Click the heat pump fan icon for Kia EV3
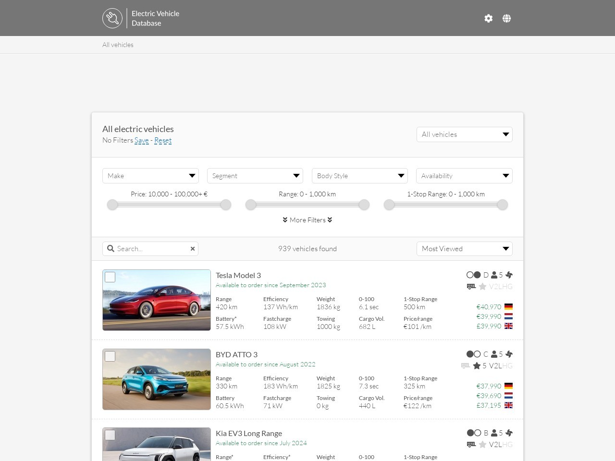Viewport: 615px width, 461px height. [509, 433]
